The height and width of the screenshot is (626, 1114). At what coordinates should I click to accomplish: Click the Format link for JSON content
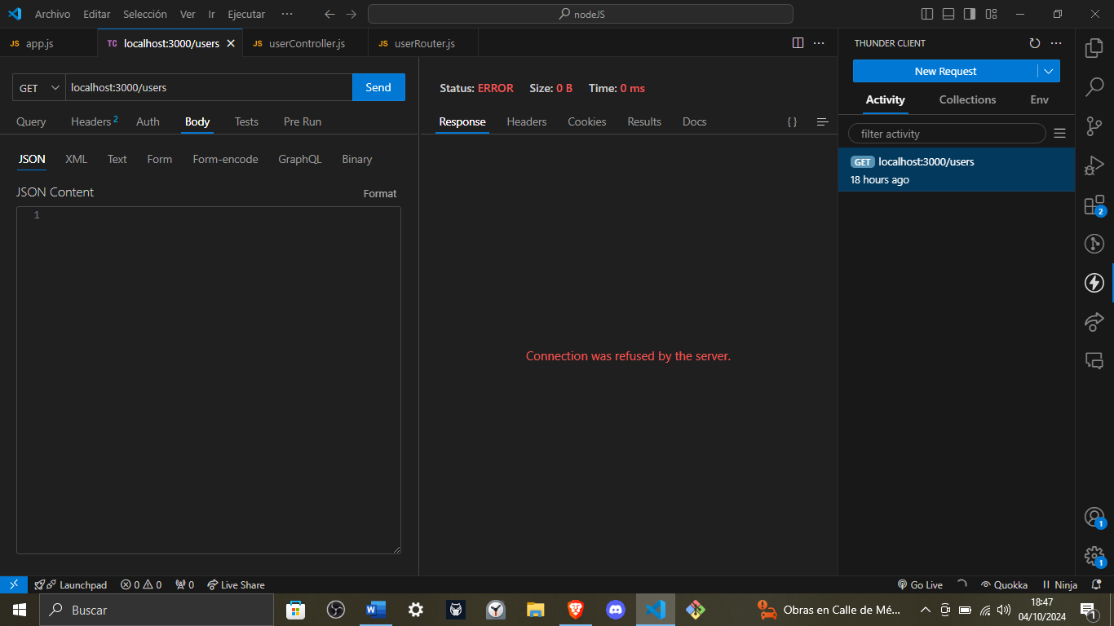point(380,193)
